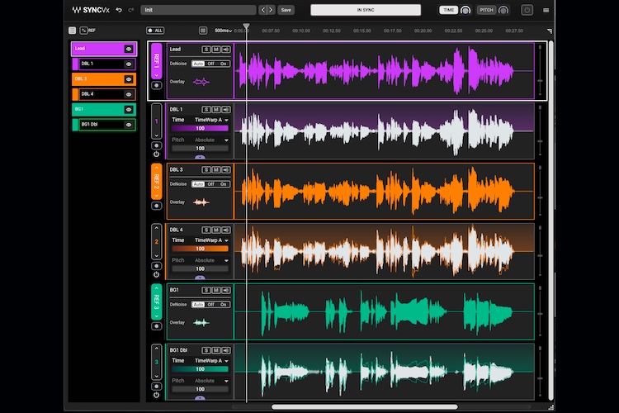Click the grid icon next to 500ms
Image resolution: width=619 pixels, height=413 pixels.
tap(203, 31)
